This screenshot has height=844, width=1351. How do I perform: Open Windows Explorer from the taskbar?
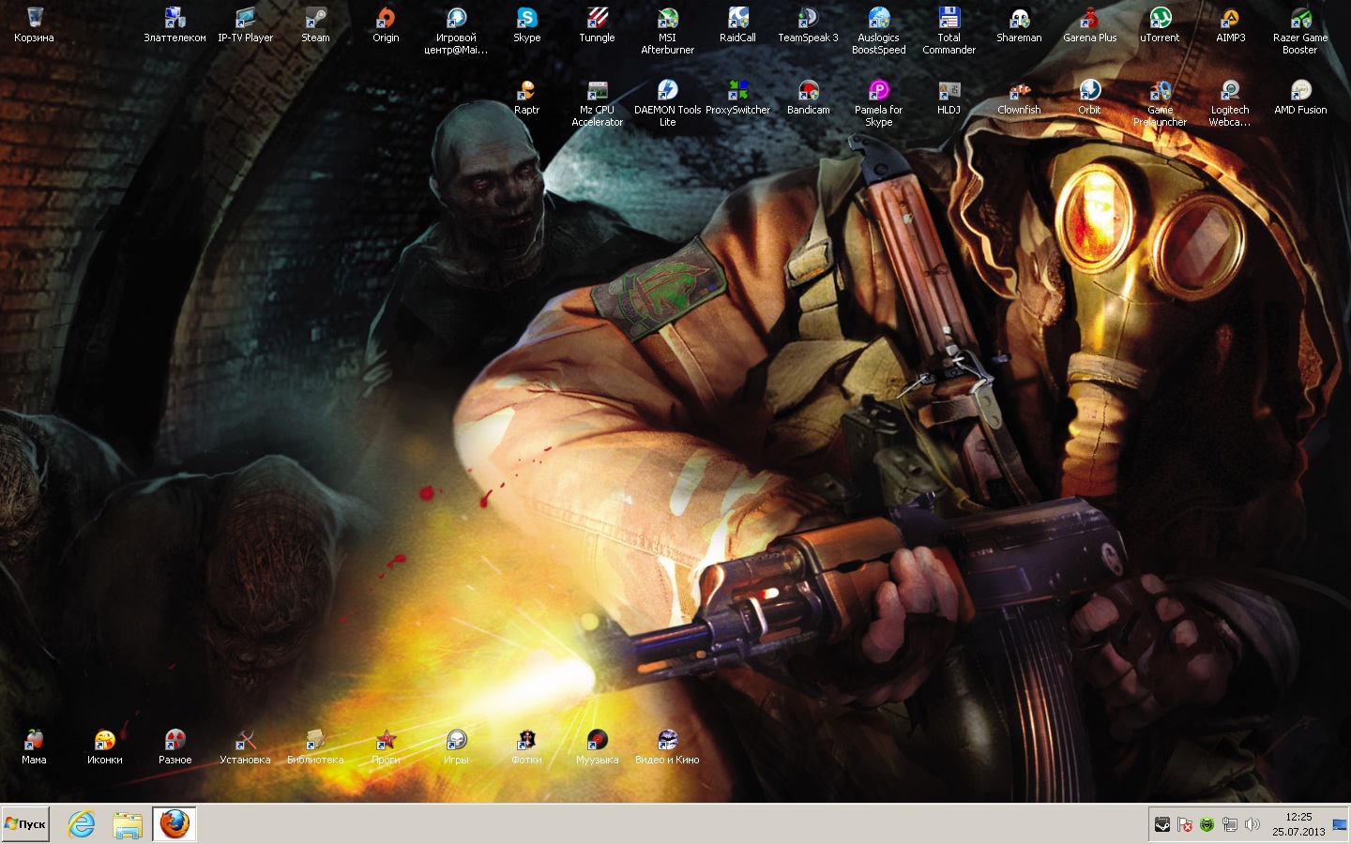(128, 824)
